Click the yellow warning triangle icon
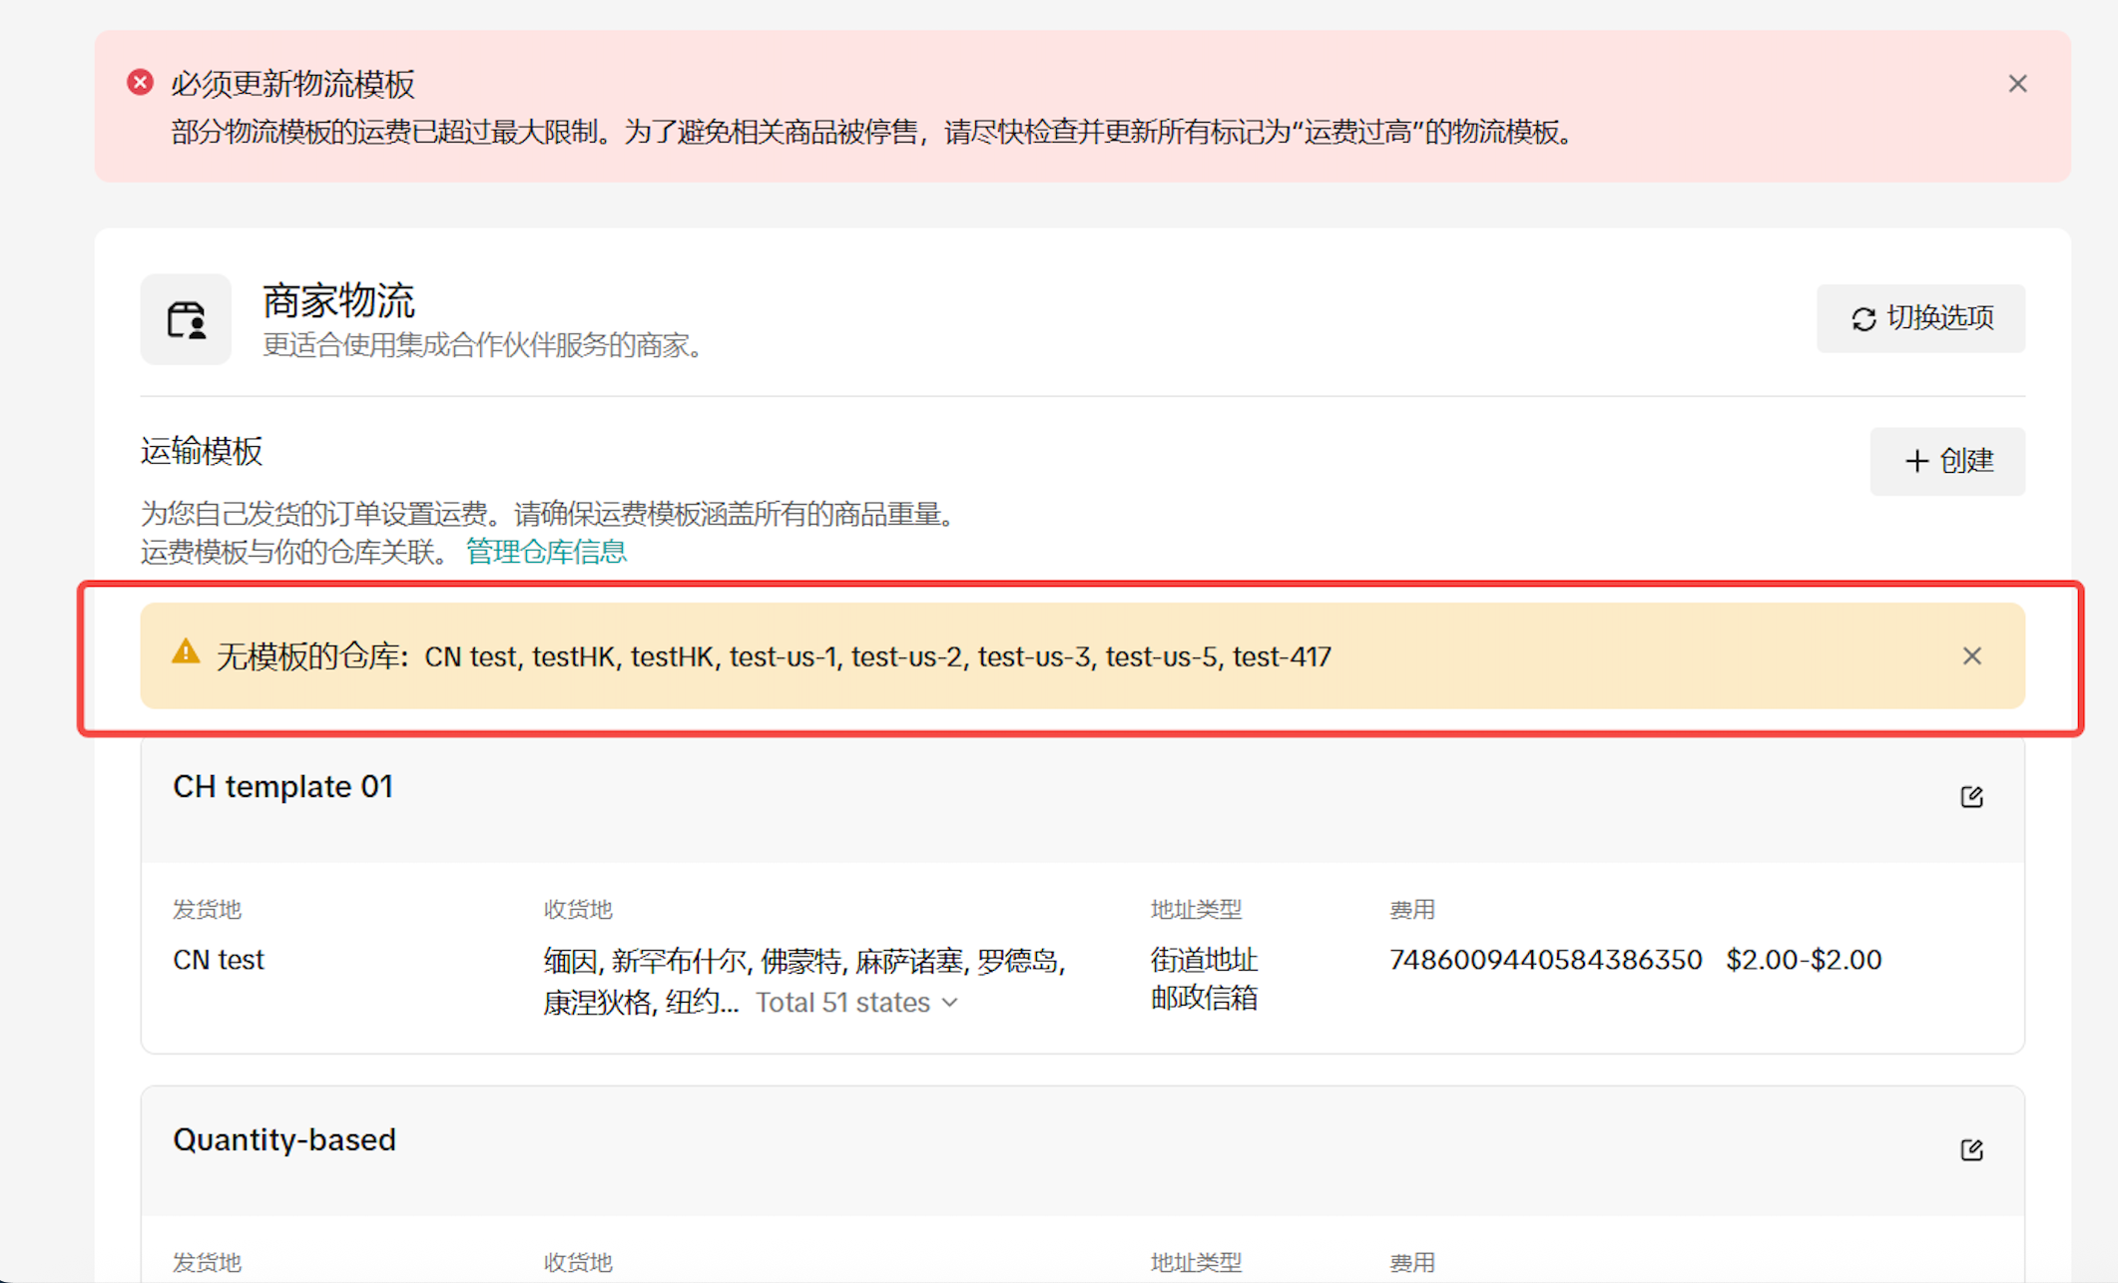The height and width of the screenshot is (1283, 2118). pyautogui.click(x=186, y=653)
